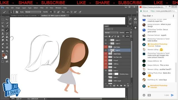Toggle Quick Mask mode
This screenshot has width=178, height=100.
3,62
